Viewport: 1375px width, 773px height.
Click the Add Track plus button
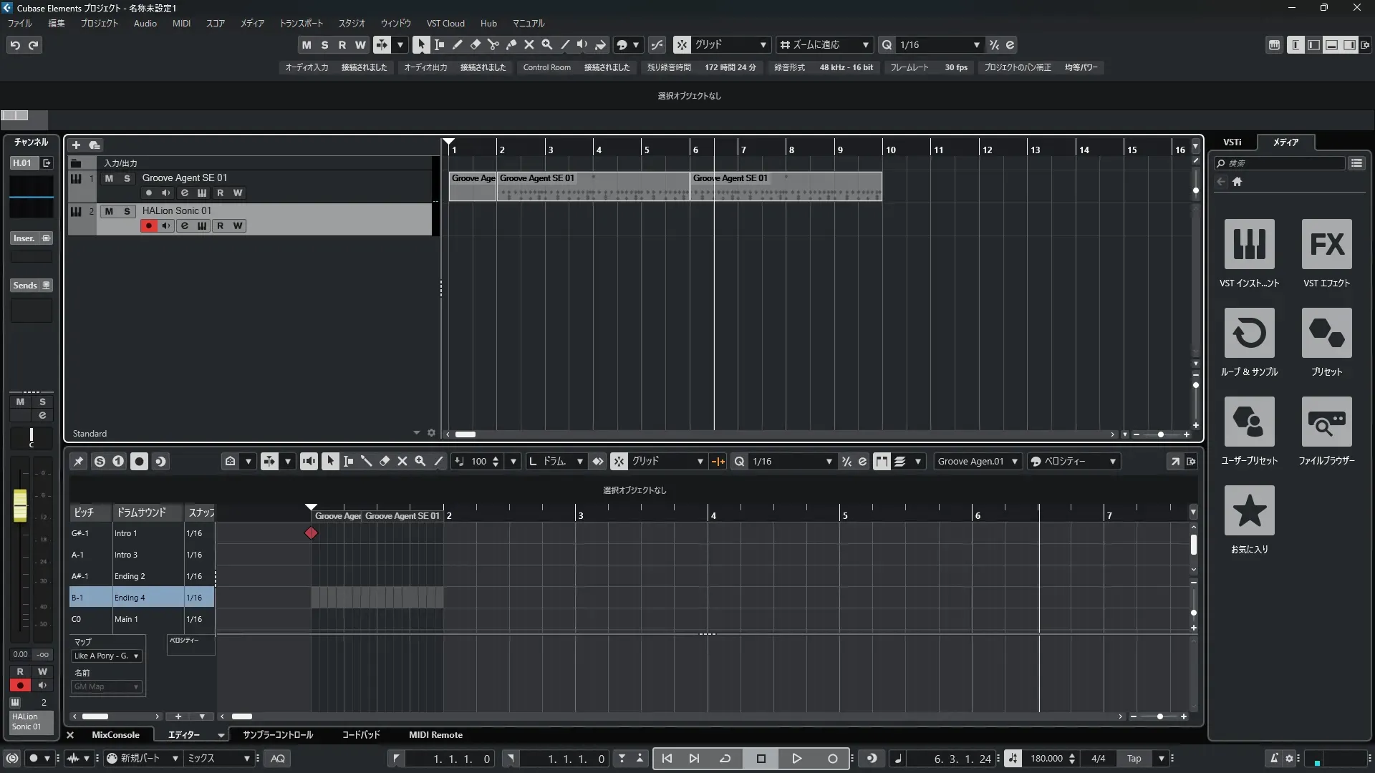(x=76, y=145)
